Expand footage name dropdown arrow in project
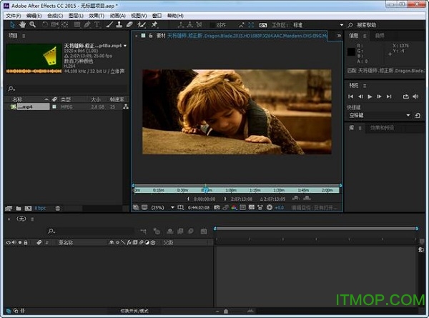 click(125, 46)
